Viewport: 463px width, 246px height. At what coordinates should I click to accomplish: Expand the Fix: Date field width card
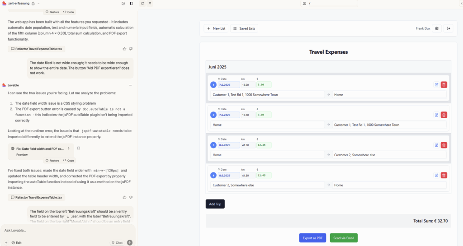[x=68, y=148]
